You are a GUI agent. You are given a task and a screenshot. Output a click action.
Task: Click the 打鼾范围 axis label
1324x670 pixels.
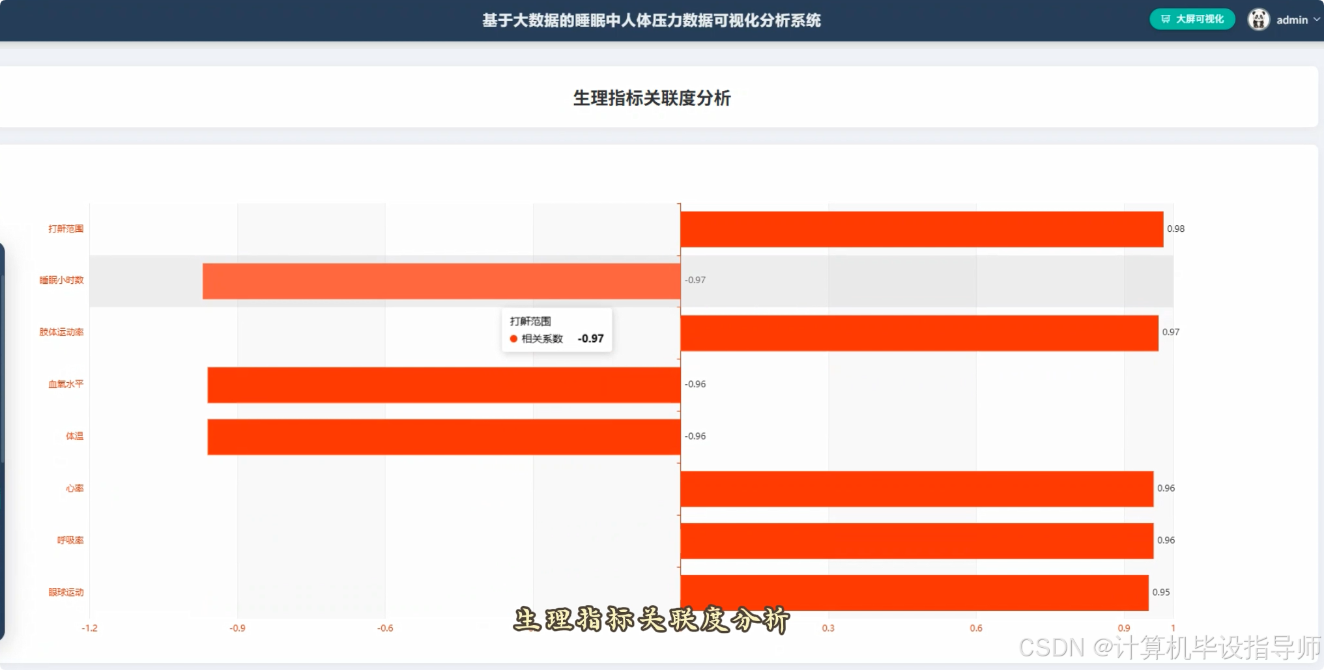(x=66, y=229)
